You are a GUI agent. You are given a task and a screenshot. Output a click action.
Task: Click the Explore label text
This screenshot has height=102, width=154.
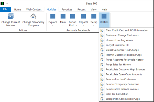pyautogui.click(x=53, y=22)
